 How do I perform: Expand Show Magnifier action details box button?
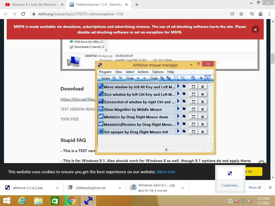(193, 109)
